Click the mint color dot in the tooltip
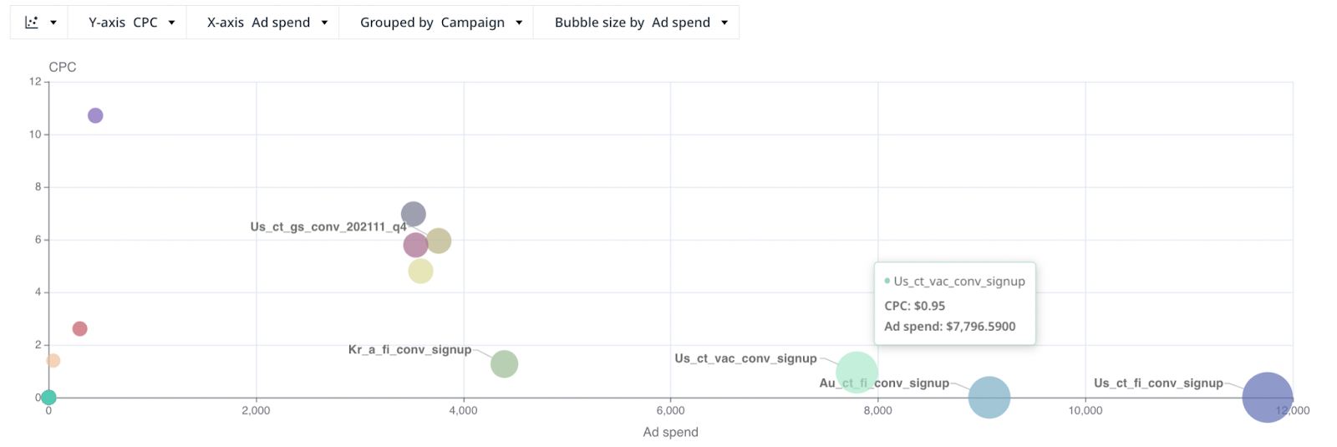Image resolution: width=1337 pixels, height=447 pixels. [x=887, y=281]
